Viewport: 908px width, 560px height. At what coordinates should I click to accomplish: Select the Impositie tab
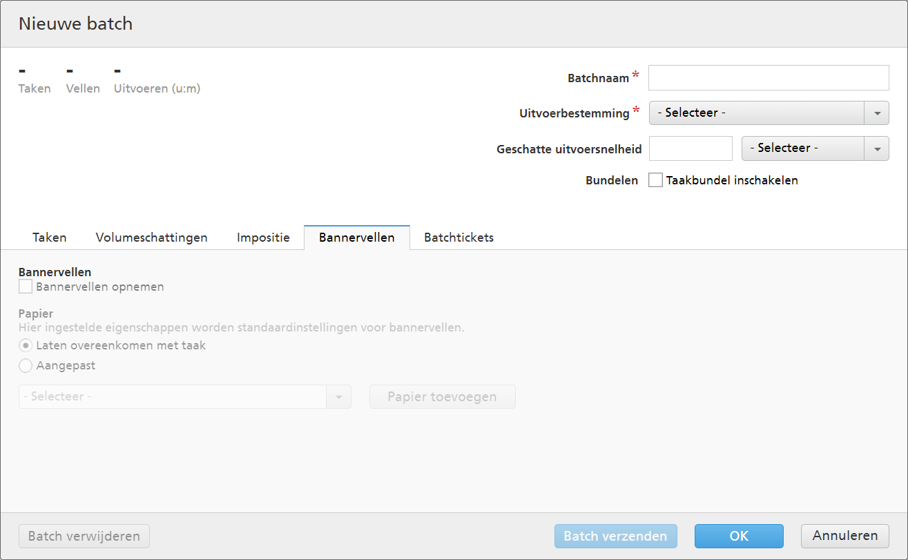pos(263,238)
